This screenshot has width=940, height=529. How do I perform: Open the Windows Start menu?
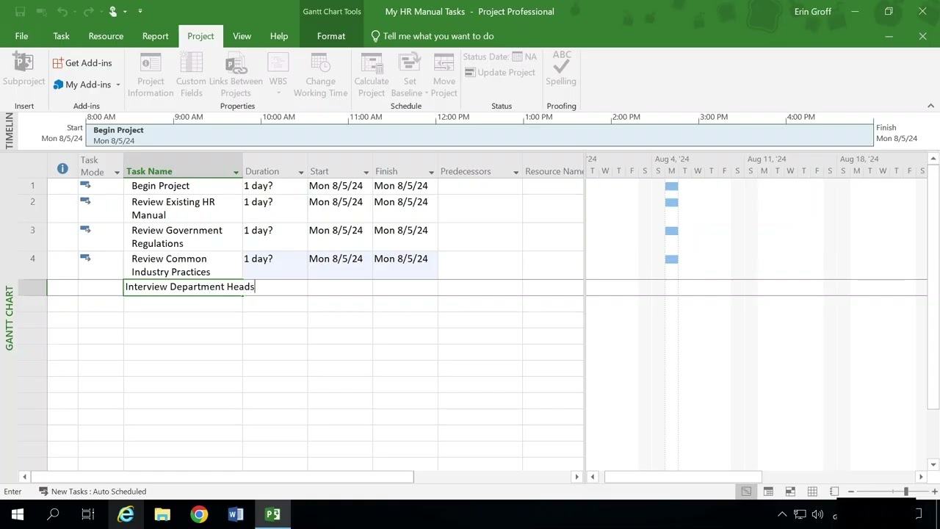click(18, 514)
